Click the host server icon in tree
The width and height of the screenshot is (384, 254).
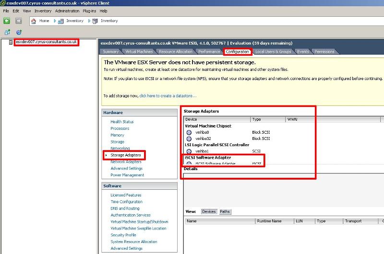(11, 42)
